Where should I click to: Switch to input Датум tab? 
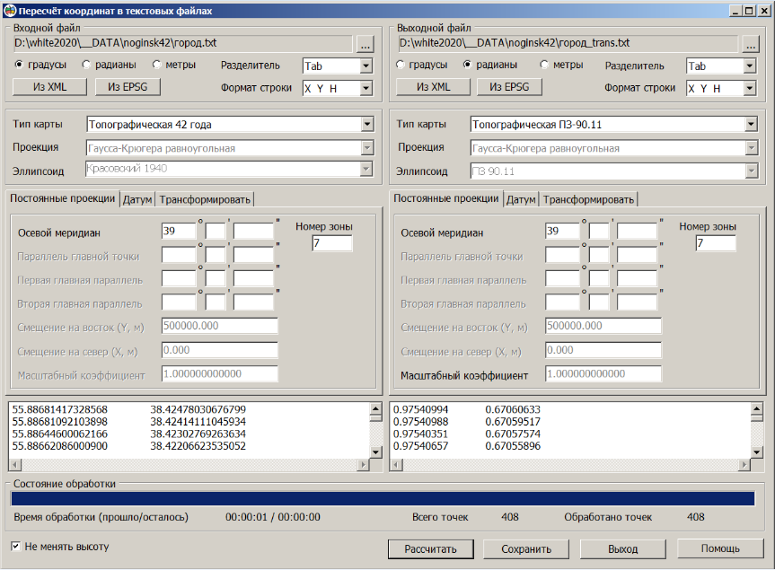point(137,199)
